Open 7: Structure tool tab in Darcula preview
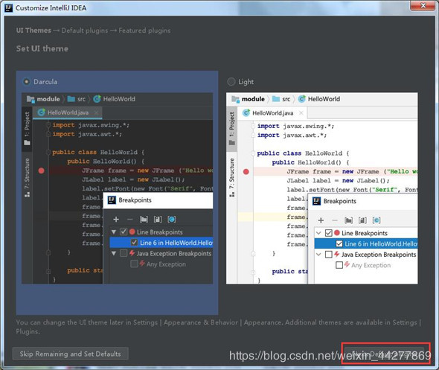439x370 pixels. click(x=27, y=178)
